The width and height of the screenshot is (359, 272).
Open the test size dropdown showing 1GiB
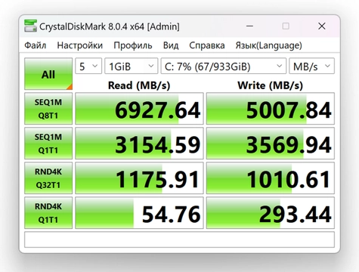tap(132, 66)
